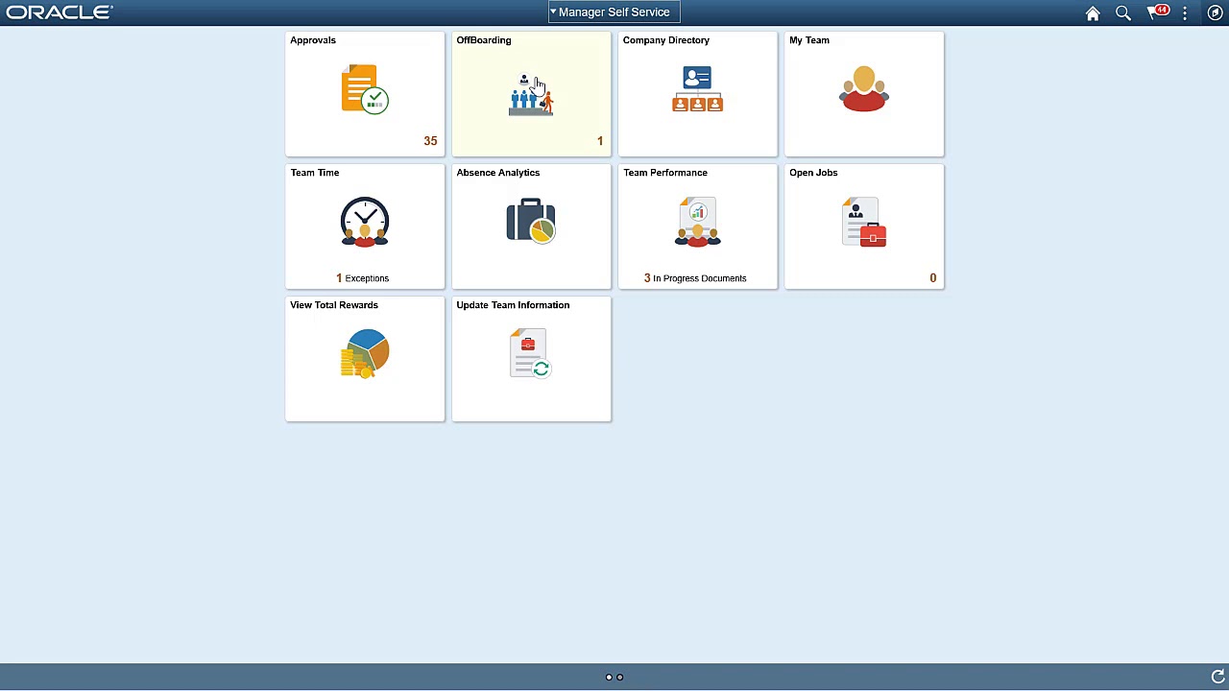This screenshot has width=1229, height=691.
Task: Switch to the first homepage page dot
Action: coord(609,678)
